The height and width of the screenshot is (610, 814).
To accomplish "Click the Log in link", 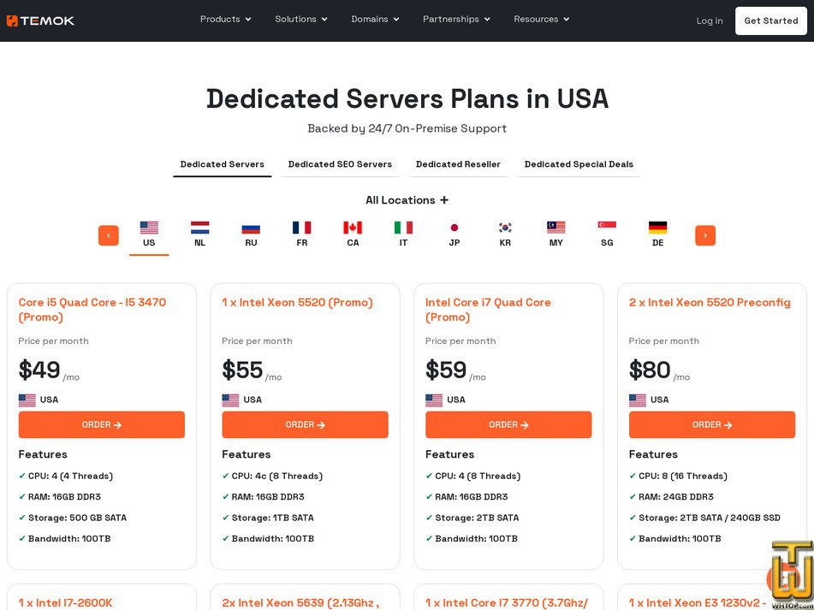I will point(709,21).
